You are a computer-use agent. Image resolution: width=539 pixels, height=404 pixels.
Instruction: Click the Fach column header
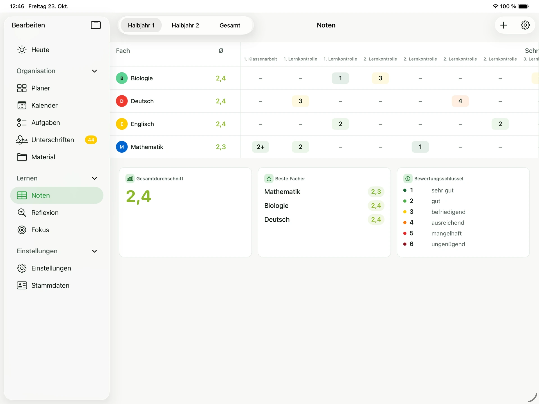123,51
